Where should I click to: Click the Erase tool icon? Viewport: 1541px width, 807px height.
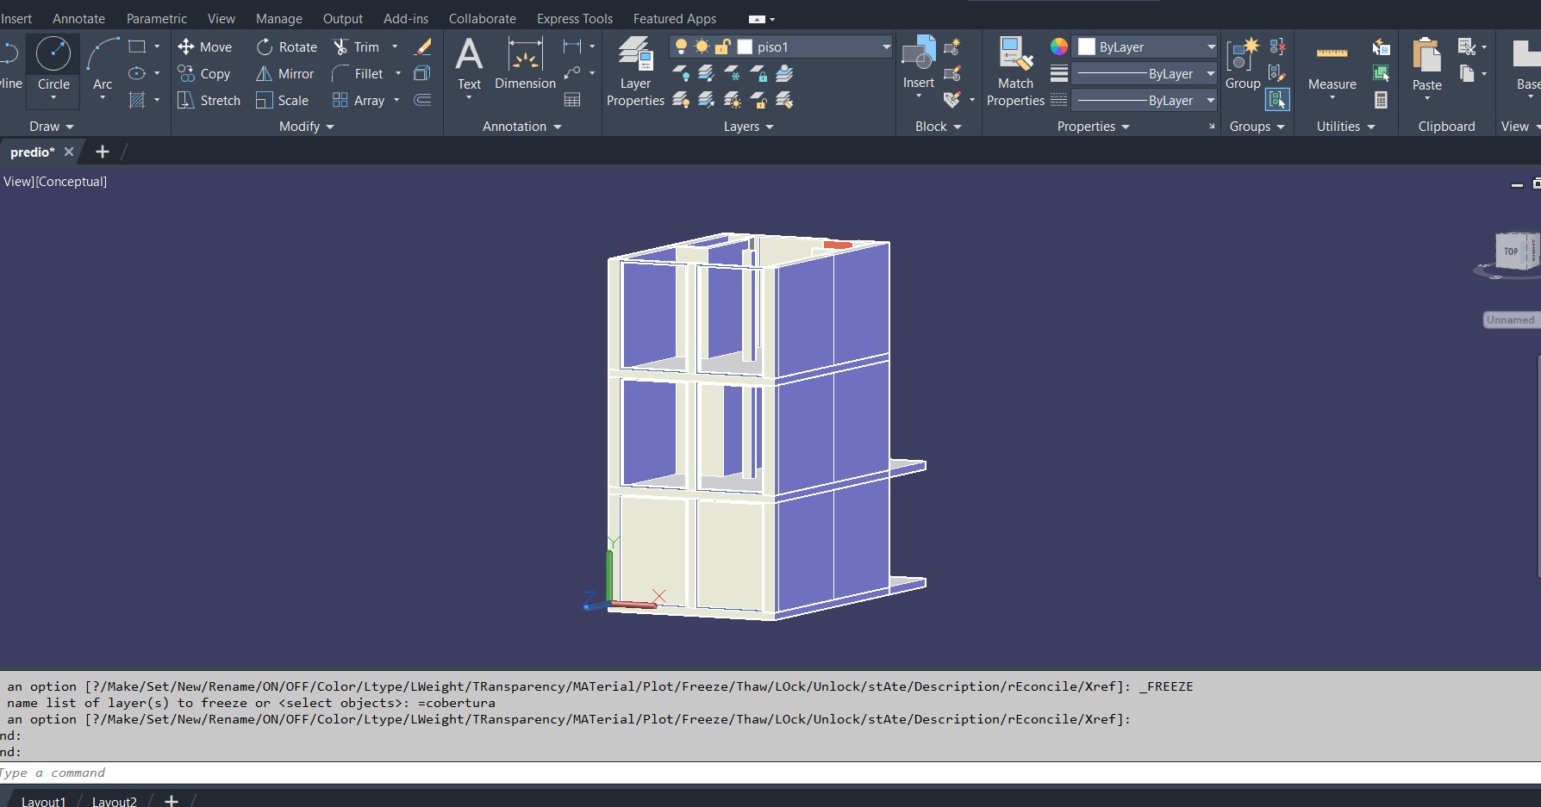pos(423,47)
